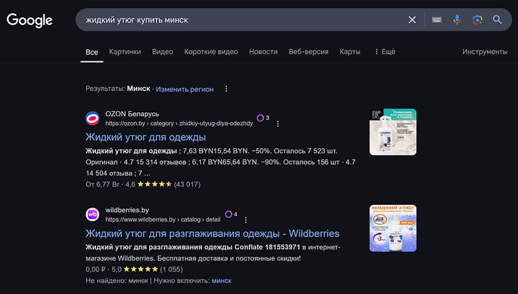Viewport: 518px width, 294px height.
Task: Click the Google logo
Action: pyautogui.click(x=29, y=20)
